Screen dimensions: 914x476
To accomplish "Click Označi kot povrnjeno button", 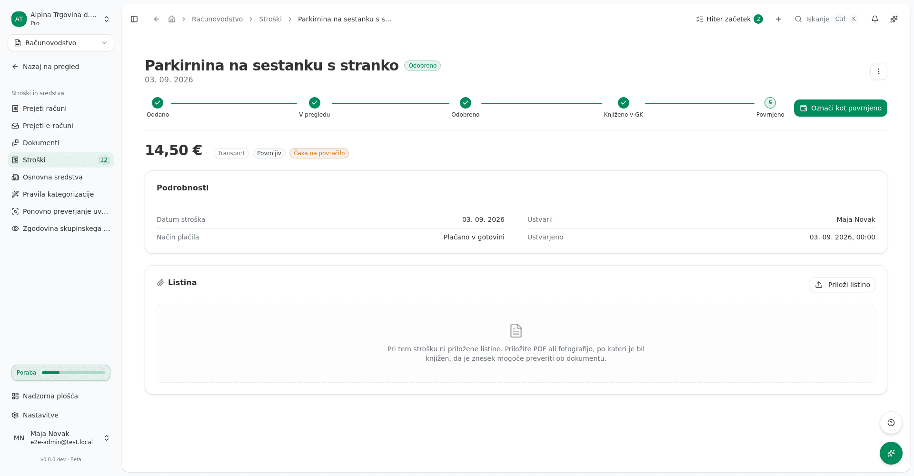I will [x=841, y=108].
